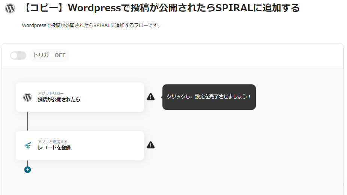Open the レコードを登録 action card

(x=80, y=145)
